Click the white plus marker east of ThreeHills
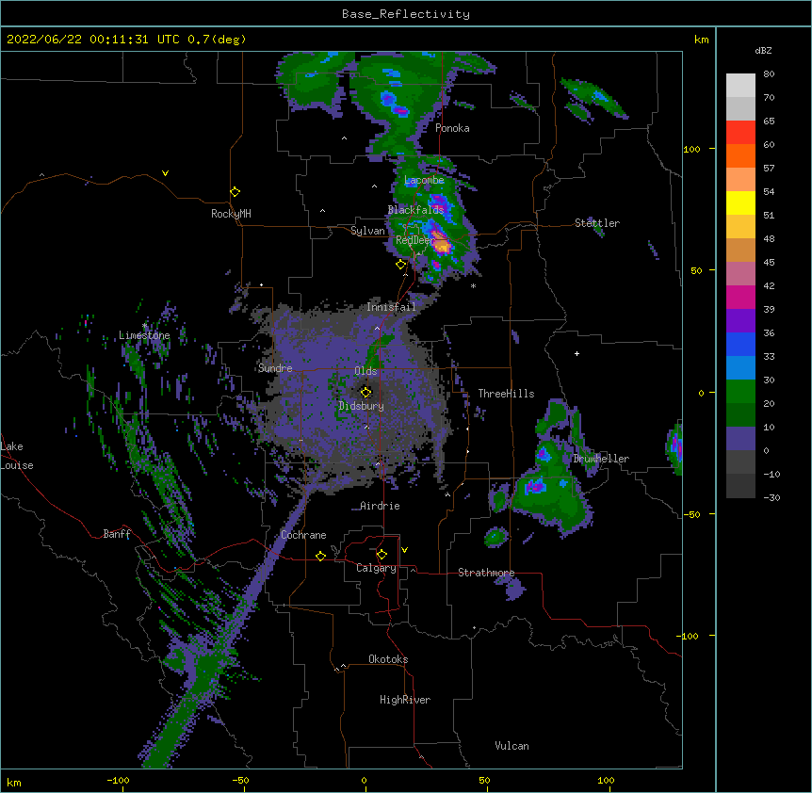 click(577, 353)
